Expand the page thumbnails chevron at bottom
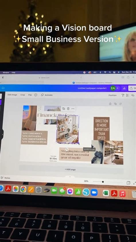This screenshot has height=242, width=136. point(70,176)
